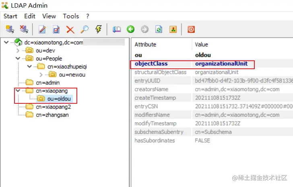The height and width of the screenshot is (187, 293).
Task: Open the Tools menu
Action: click(71, 16)
